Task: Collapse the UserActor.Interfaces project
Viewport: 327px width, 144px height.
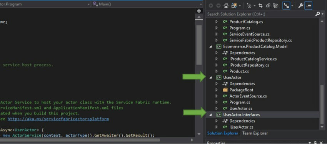Action: pyautogui.click(x=210, y=115)
